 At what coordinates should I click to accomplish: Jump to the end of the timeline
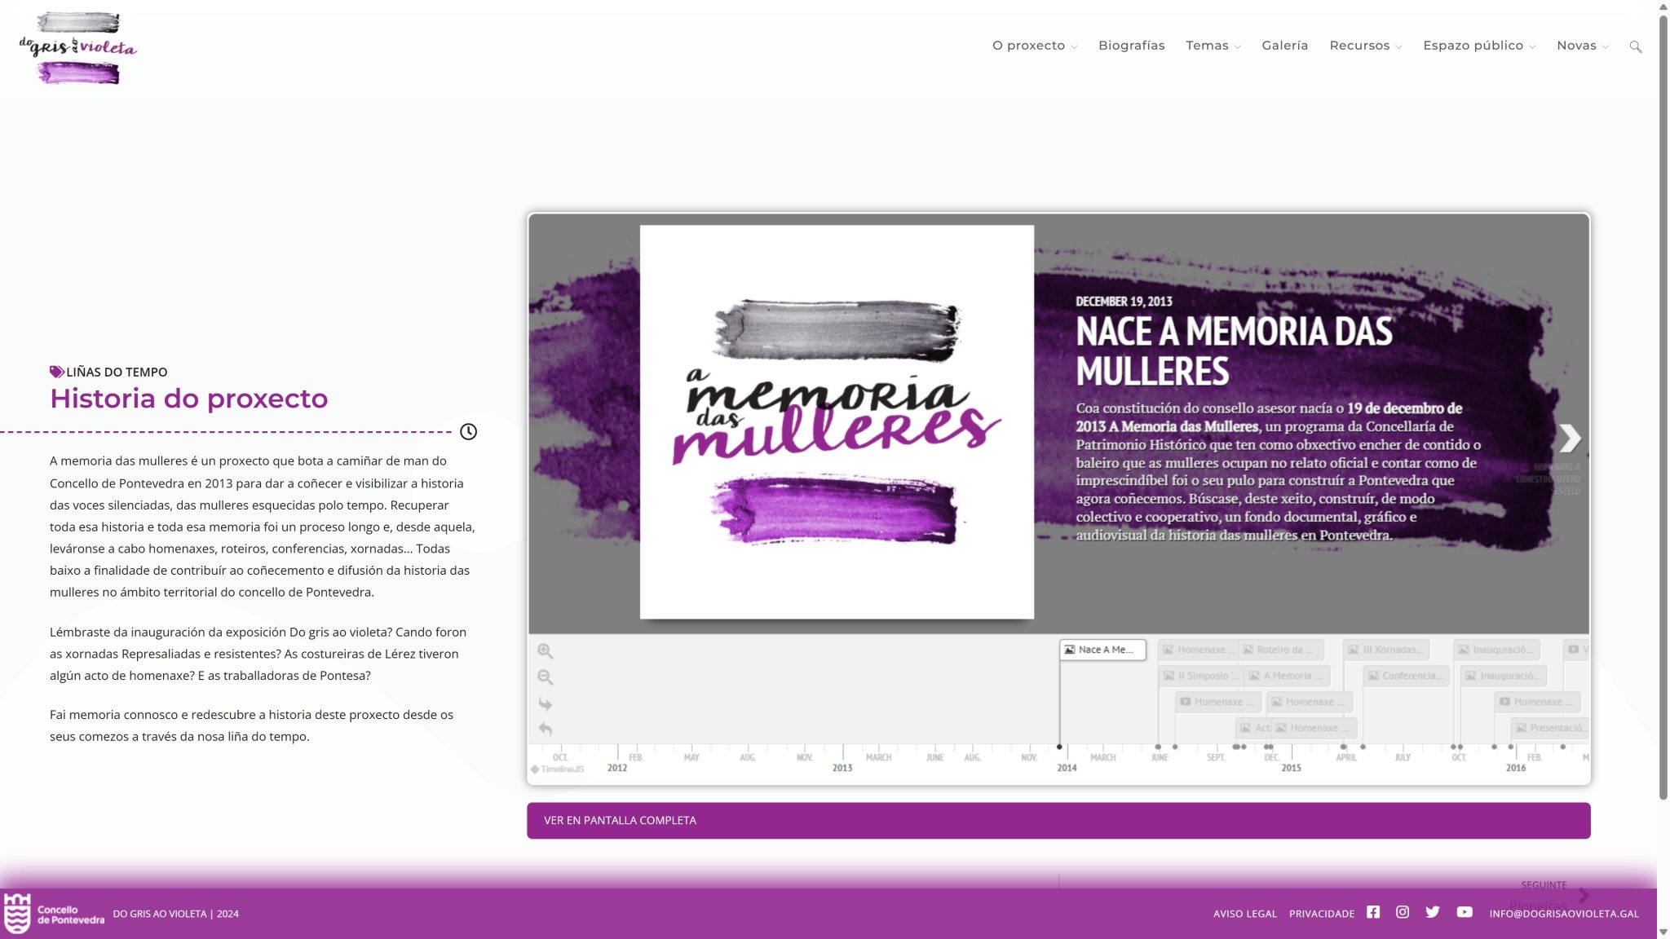click(x=545, y=703)
